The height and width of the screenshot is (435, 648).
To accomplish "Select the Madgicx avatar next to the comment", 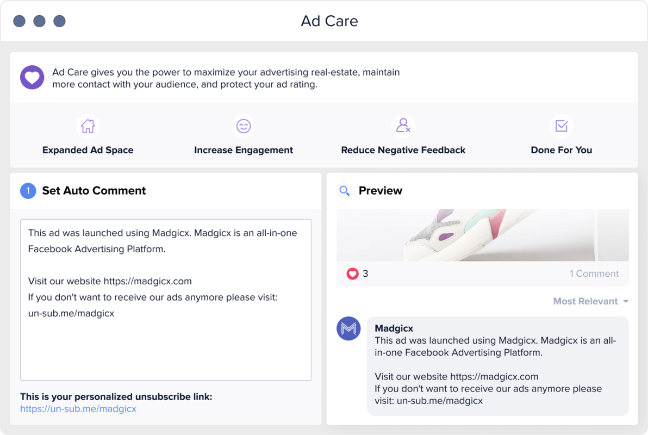I will pos(348,328).
